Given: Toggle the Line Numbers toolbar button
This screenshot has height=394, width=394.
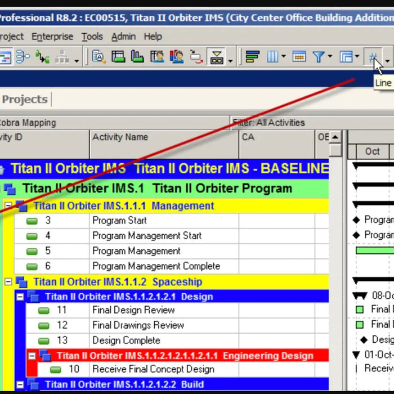Looking at the screenshot, I should [x=372, y=56].
